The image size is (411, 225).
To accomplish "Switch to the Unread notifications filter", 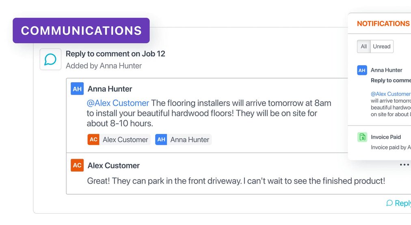I will (x=382, y=47).
